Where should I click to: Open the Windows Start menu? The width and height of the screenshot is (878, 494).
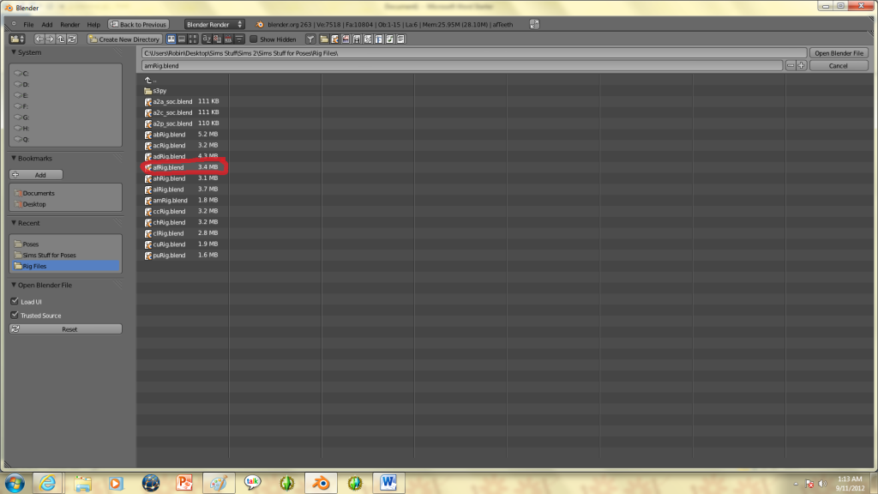15,483
